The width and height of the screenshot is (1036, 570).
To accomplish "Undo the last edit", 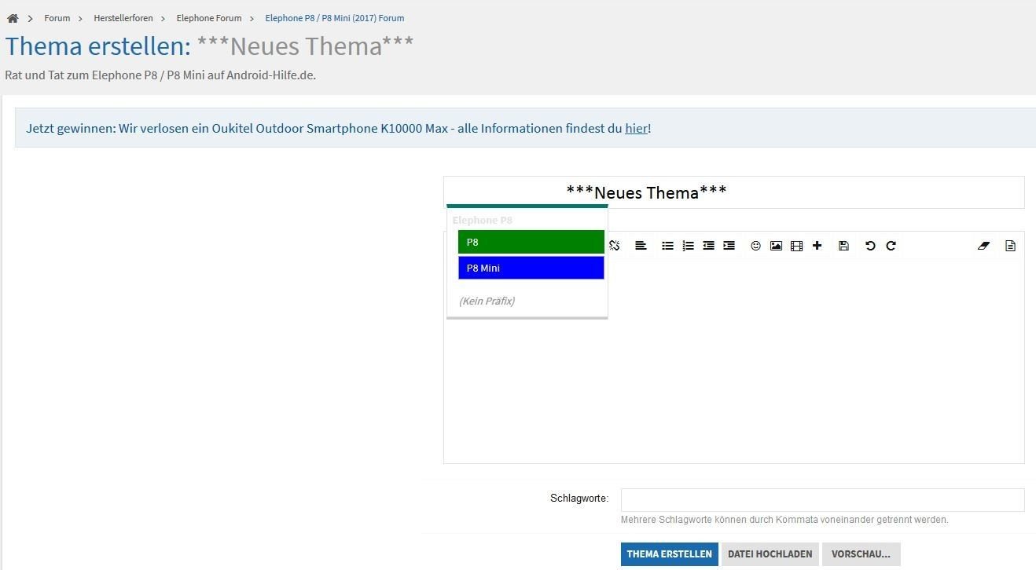I will 870,246.
